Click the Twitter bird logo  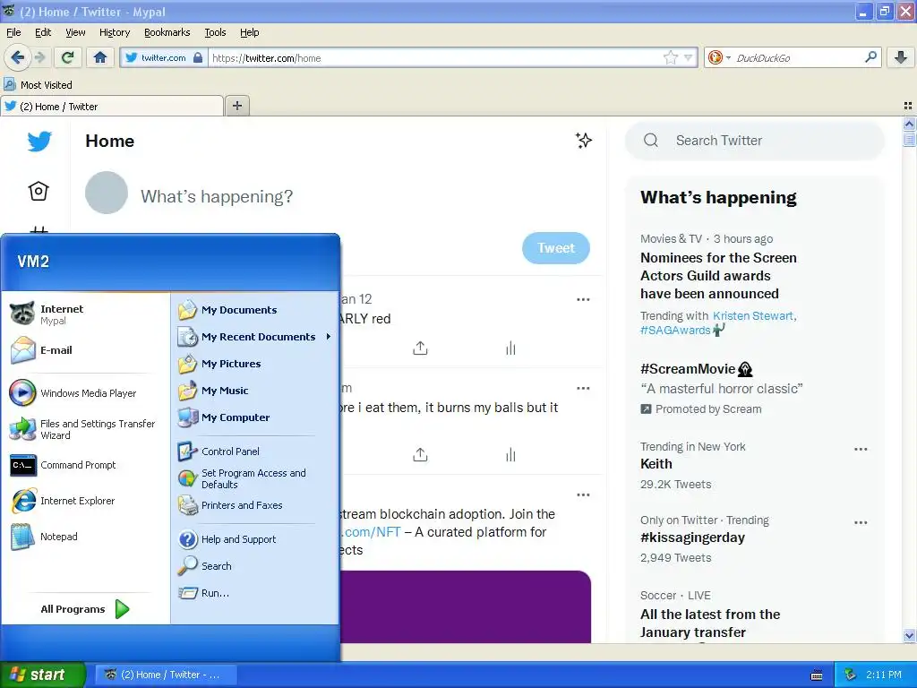39,141
